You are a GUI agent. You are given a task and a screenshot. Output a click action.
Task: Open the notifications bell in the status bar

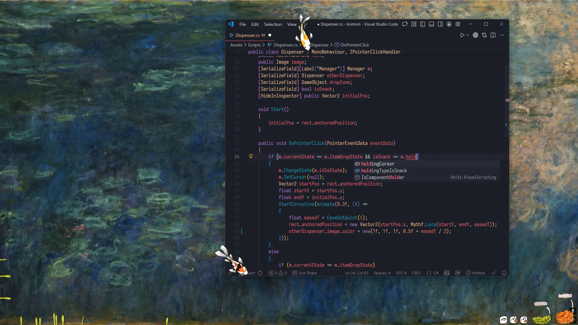(504, 273)
